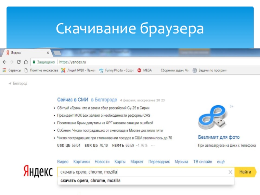Open the Funny.Pho.to bookmark
Screen dimensions: 260x195
117,70
